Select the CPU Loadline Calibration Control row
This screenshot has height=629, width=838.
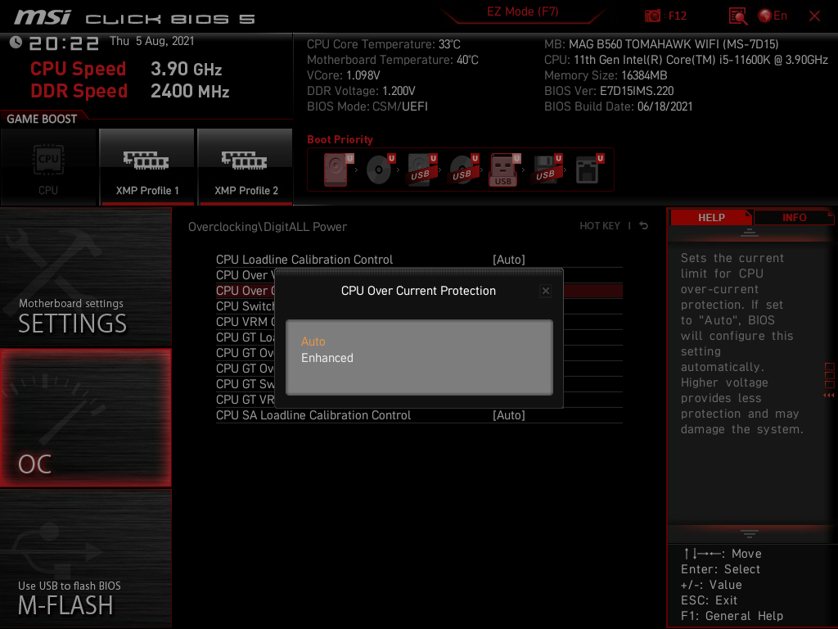[x=419, y=260]
